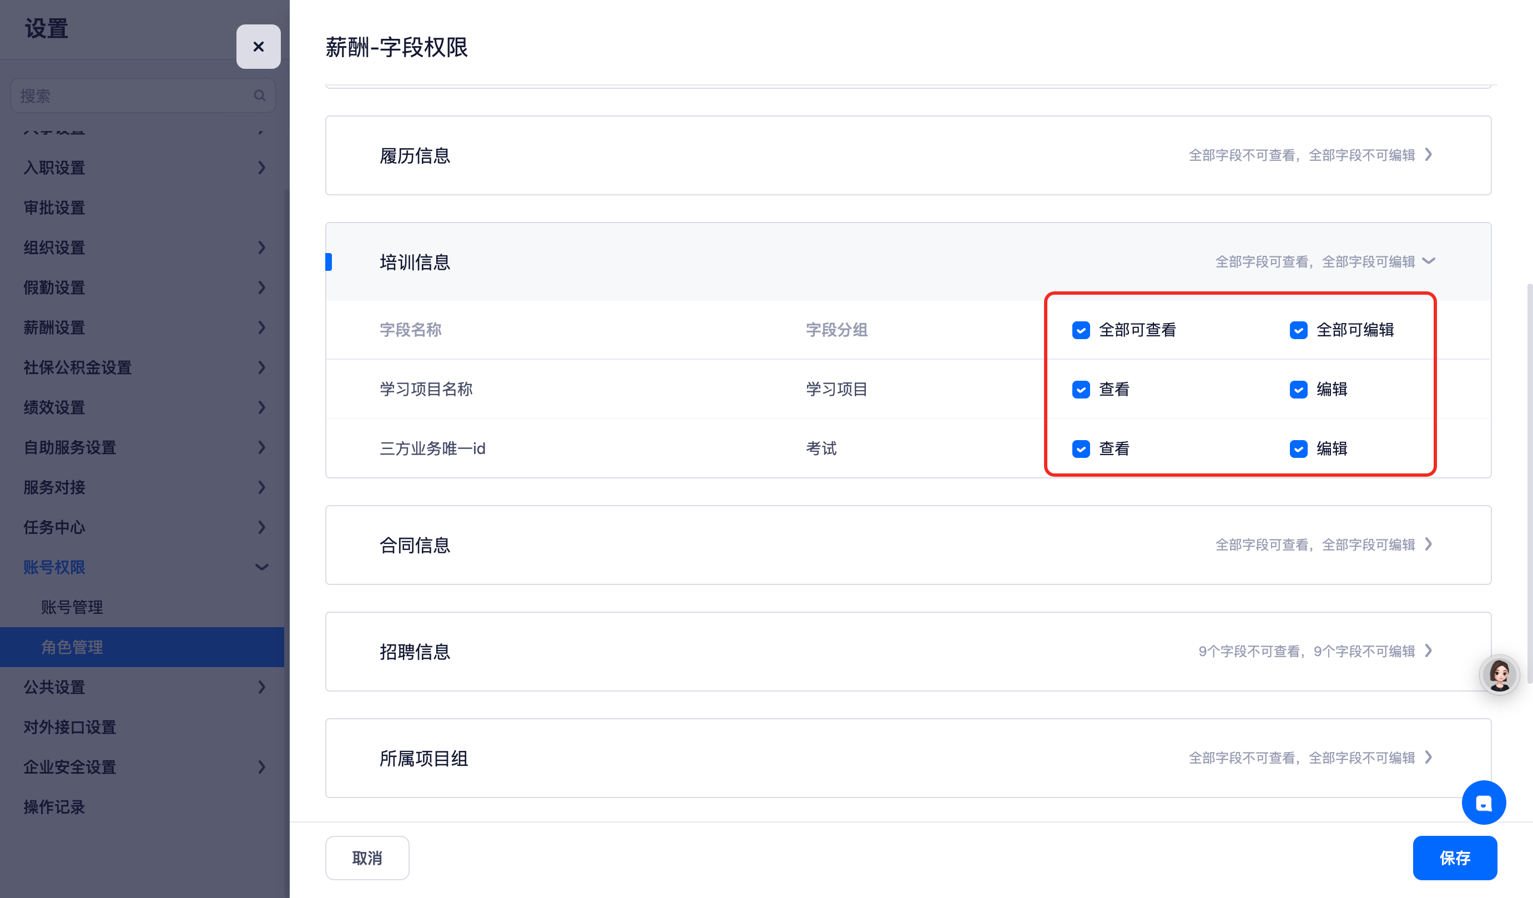1533x898 pixels.
Task: Uncheck 编辑 for 学习项目名称
Action: tap(1298, 390)
